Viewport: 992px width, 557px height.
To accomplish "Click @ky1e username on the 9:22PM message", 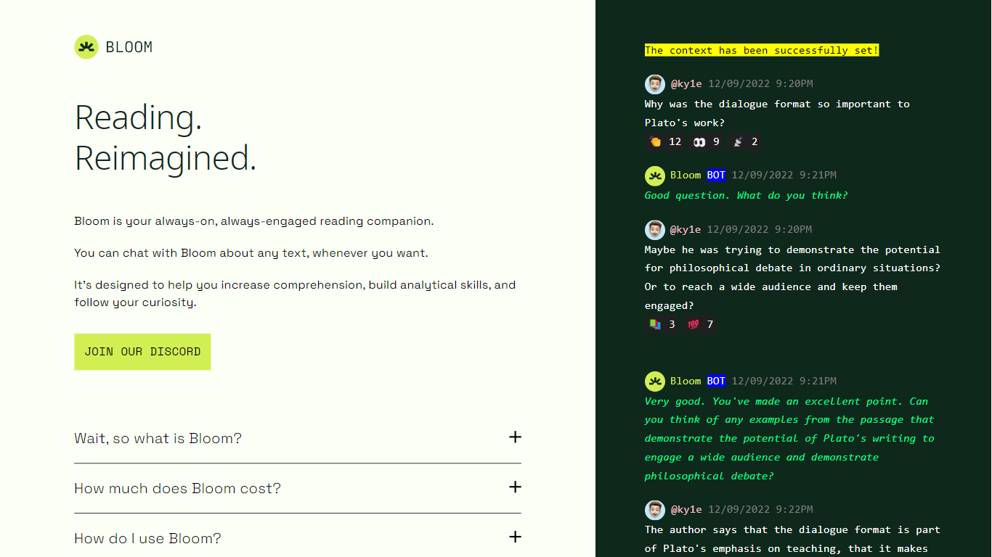I will (686, 509).
